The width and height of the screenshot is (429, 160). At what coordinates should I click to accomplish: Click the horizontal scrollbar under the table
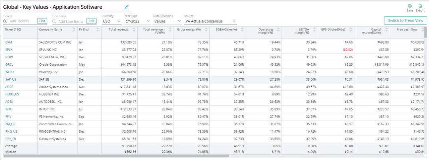(x=116, y=156)
